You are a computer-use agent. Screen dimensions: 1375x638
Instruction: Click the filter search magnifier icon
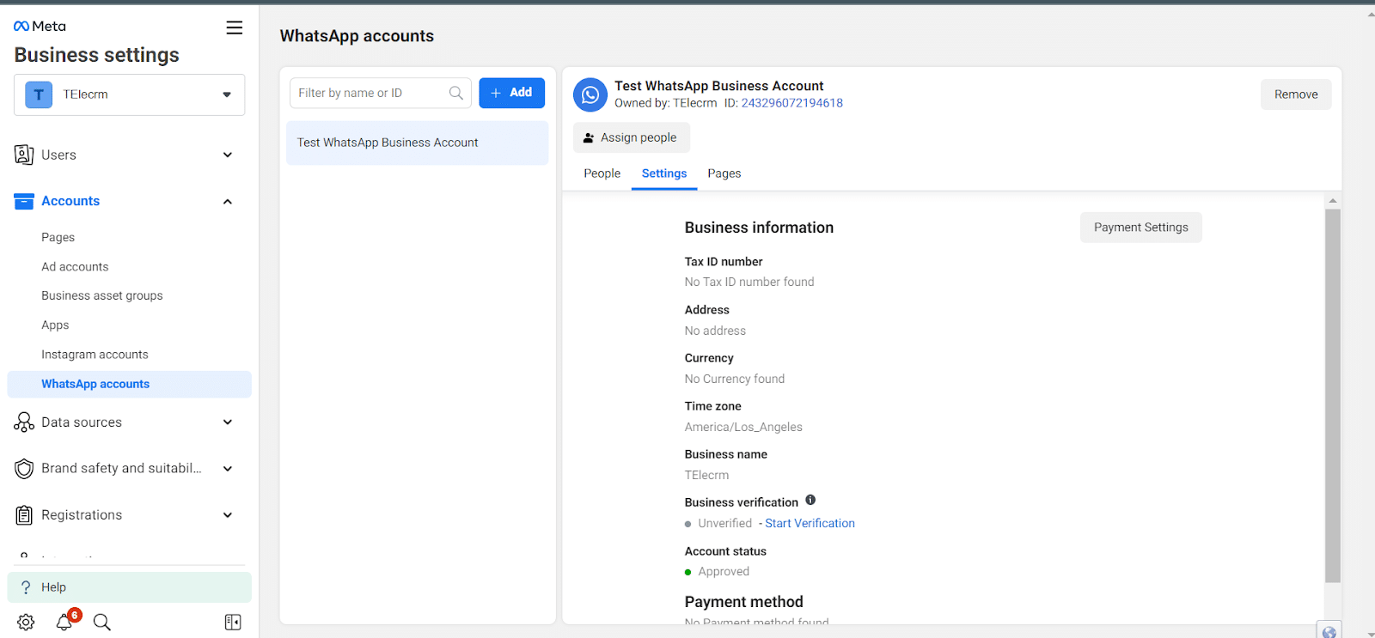(x=456, y=93)
